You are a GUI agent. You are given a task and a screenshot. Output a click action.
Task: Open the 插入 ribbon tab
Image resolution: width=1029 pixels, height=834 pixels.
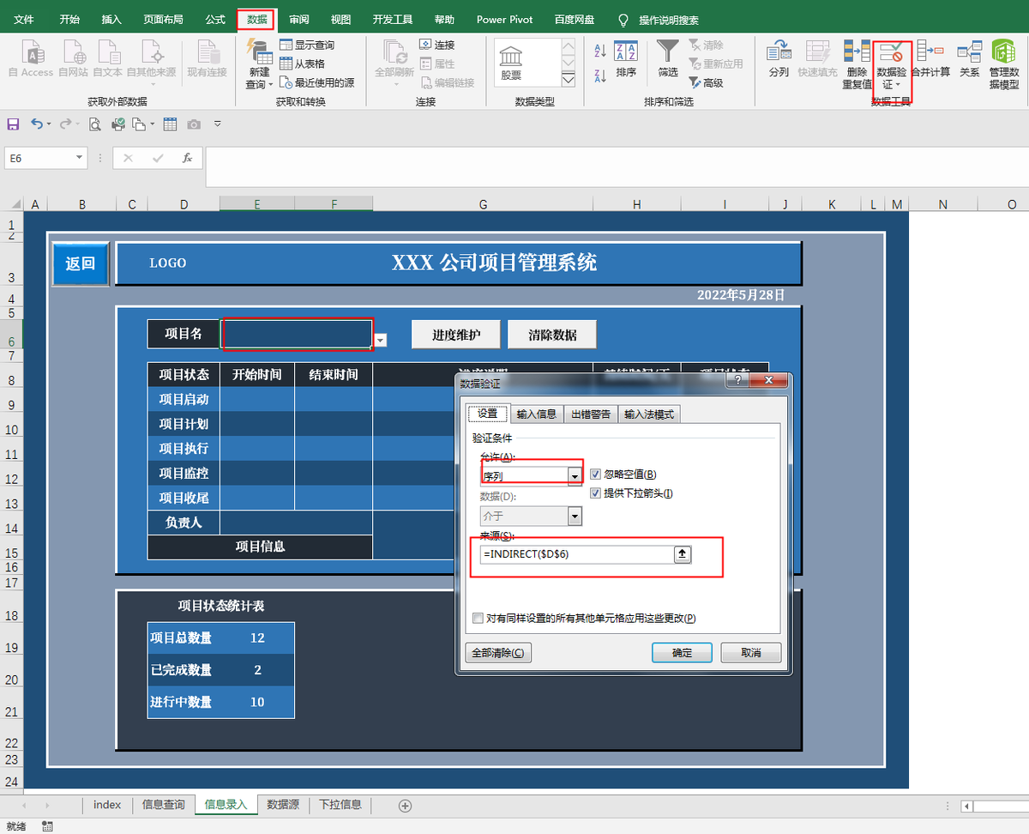coord(111,19)
